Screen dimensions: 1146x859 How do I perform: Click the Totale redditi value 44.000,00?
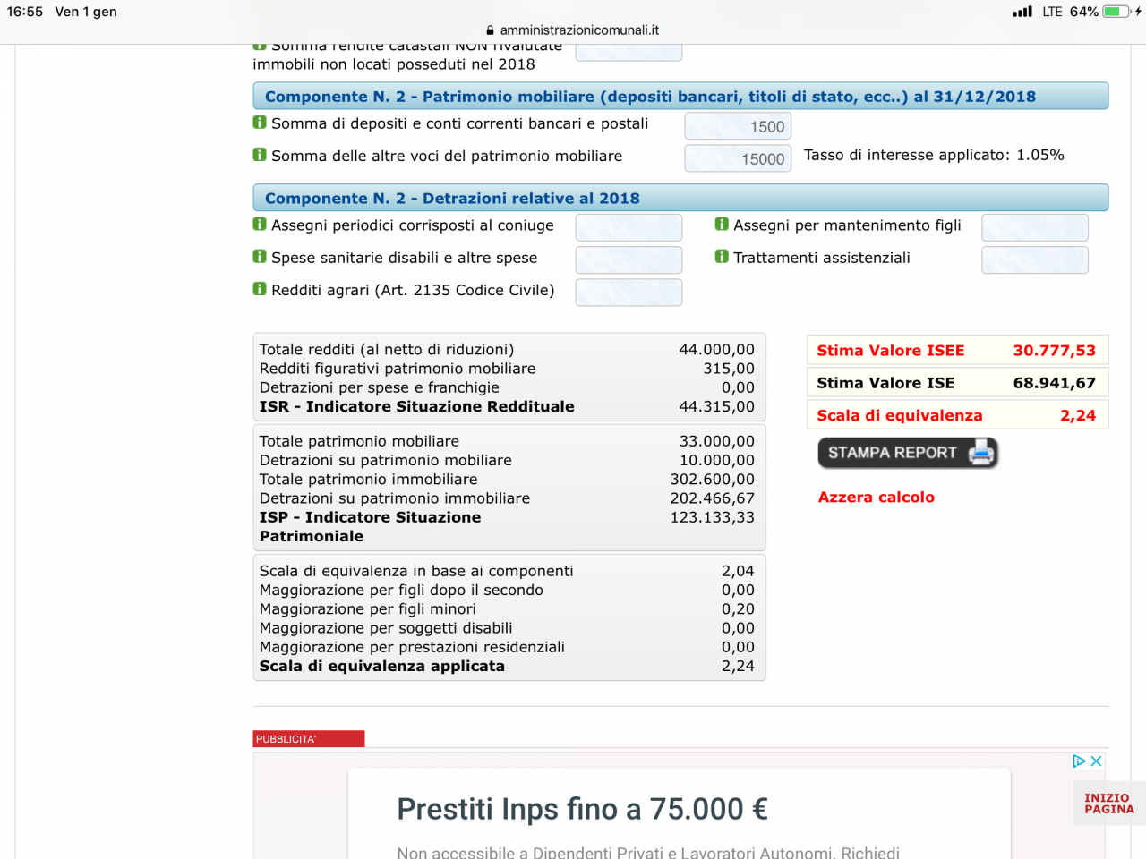pyautogui.click(x=716, y=350)
